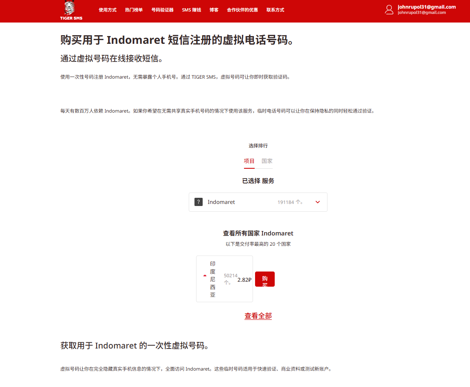Click the 2.82₽ price text
This screenshot has width=470, height=387.
(x=244, y=280)
